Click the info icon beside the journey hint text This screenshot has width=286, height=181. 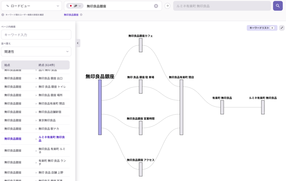tap(2, 14)
